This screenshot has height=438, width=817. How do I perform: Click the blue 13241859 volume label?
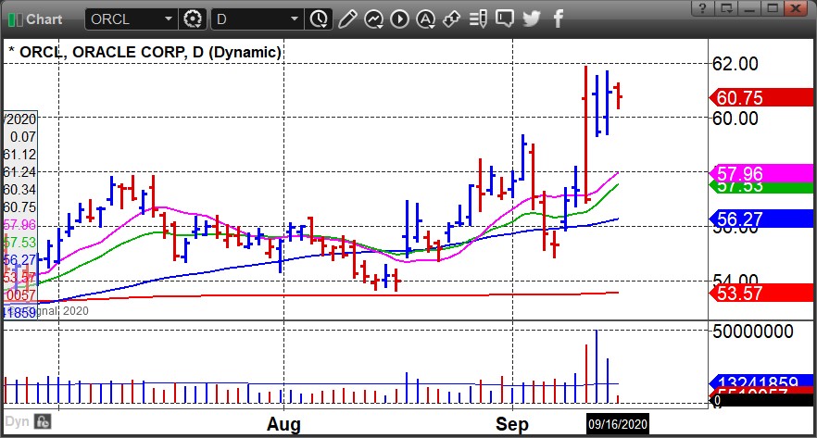coord(761,382)
